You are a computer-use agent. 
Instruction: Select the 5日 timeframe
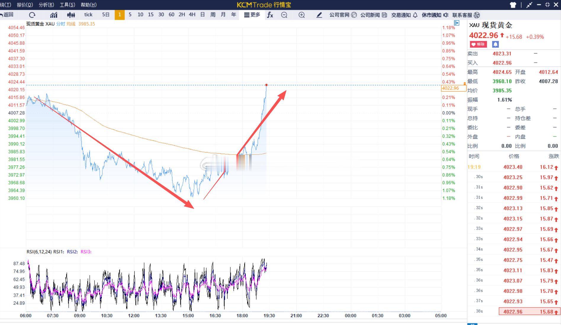click(106, 15)
